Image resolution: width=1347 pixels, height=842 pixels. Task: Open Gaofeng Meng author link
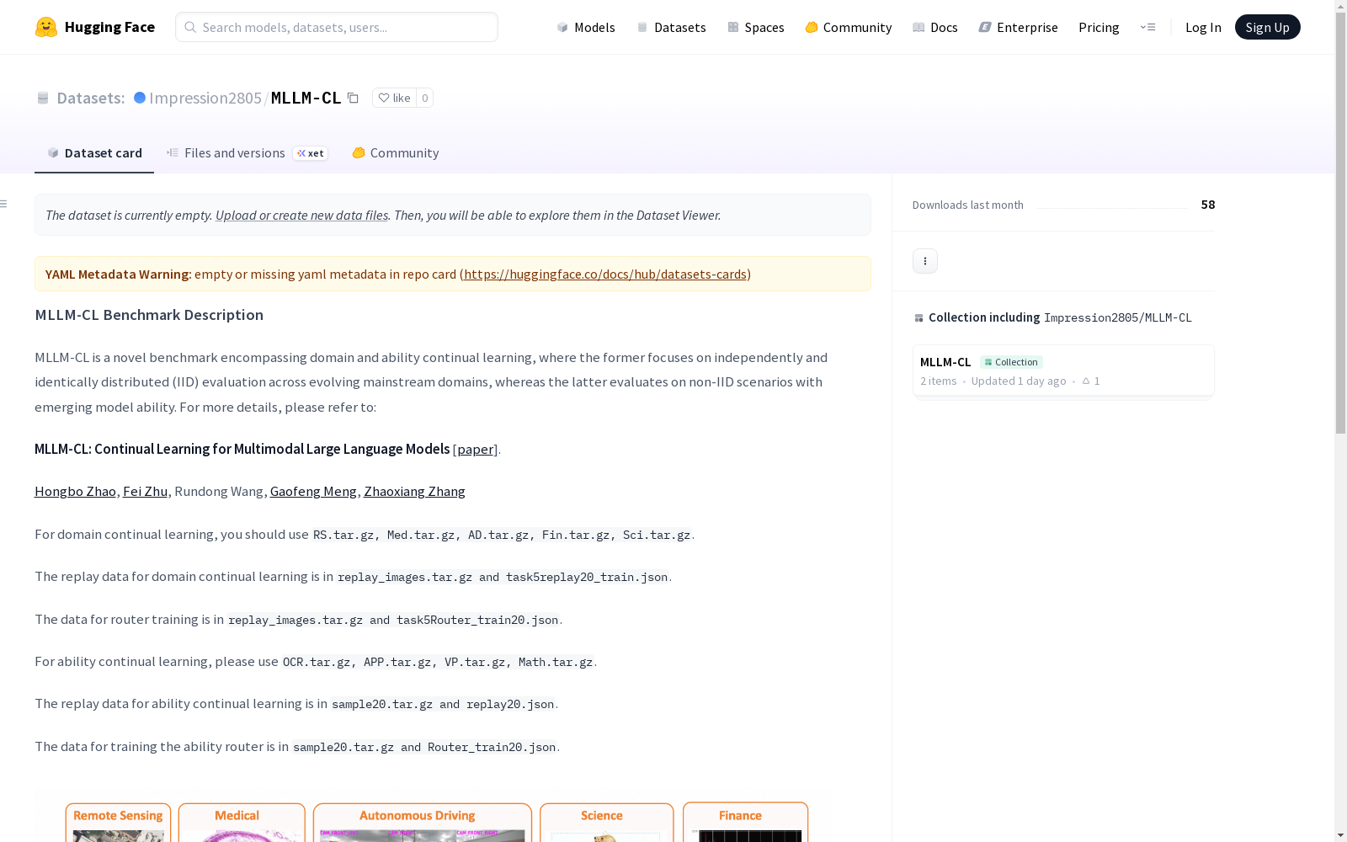click(x=313, y=491)
